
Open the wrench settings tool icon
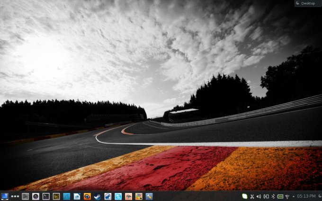click(x=149, y=196)
